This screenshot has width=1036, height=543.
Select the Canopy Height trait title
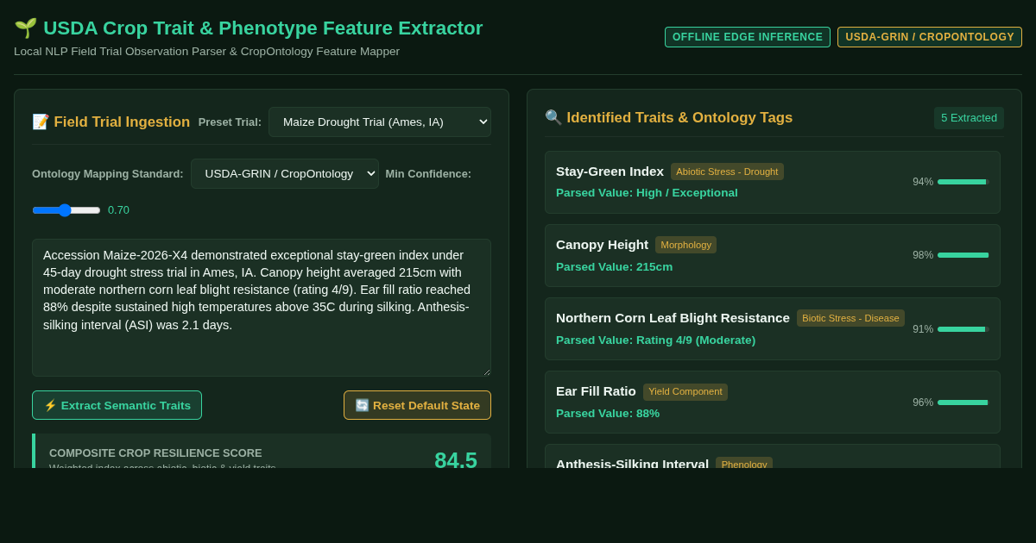pyautogui.click(x=602, y=245)
